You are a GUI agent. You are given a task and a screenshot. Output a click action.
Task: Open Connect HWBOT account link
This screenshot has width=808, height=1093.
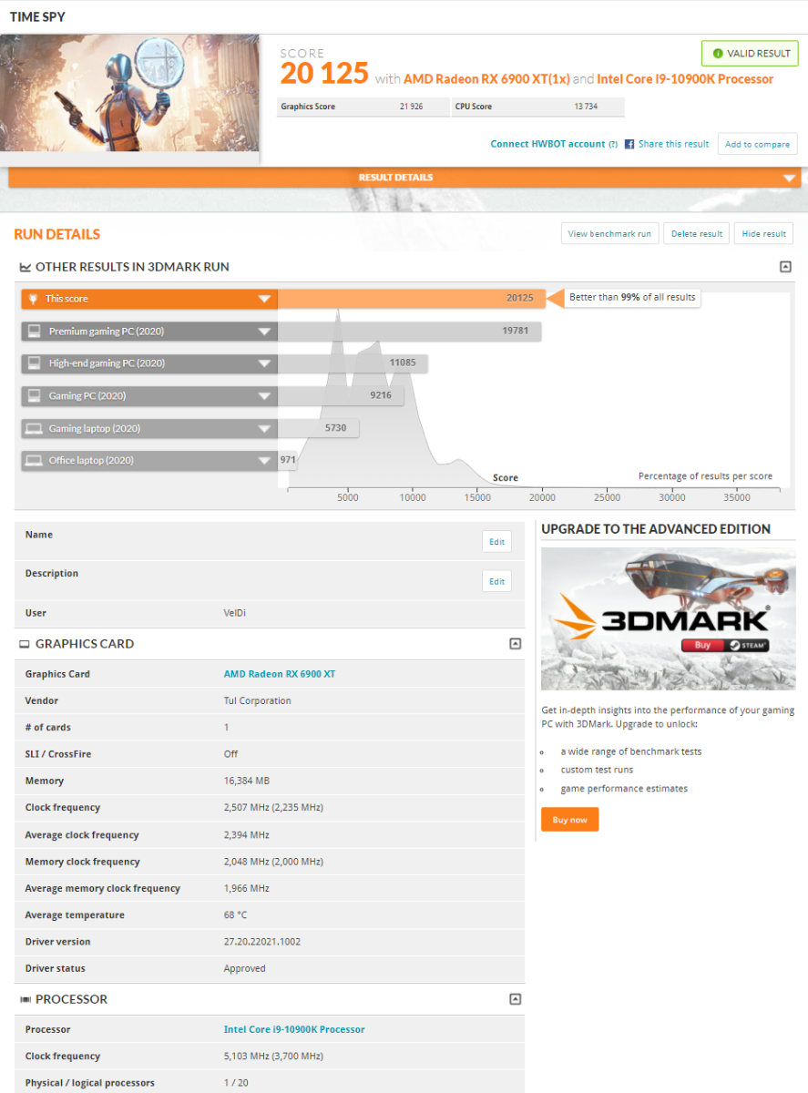(x=547, y=144)
